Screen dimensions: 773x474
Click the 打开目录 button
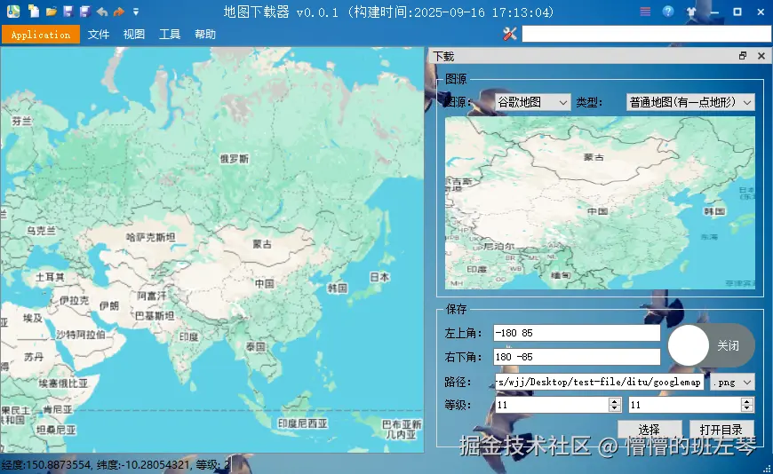coord(721,429)
